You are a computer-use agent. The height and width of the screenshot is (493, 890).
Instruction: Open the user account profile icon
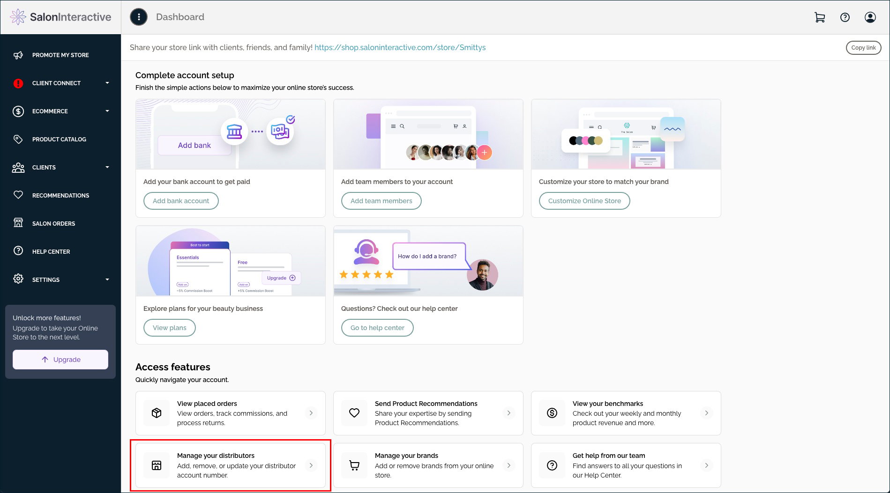[x=870, y=17]
